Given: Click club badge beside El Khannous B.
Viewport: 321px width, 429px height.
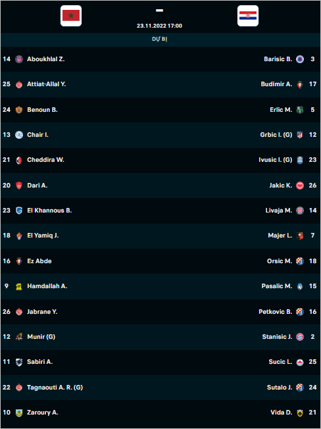Looking at the screenshot, I should [x=19, y=211].
